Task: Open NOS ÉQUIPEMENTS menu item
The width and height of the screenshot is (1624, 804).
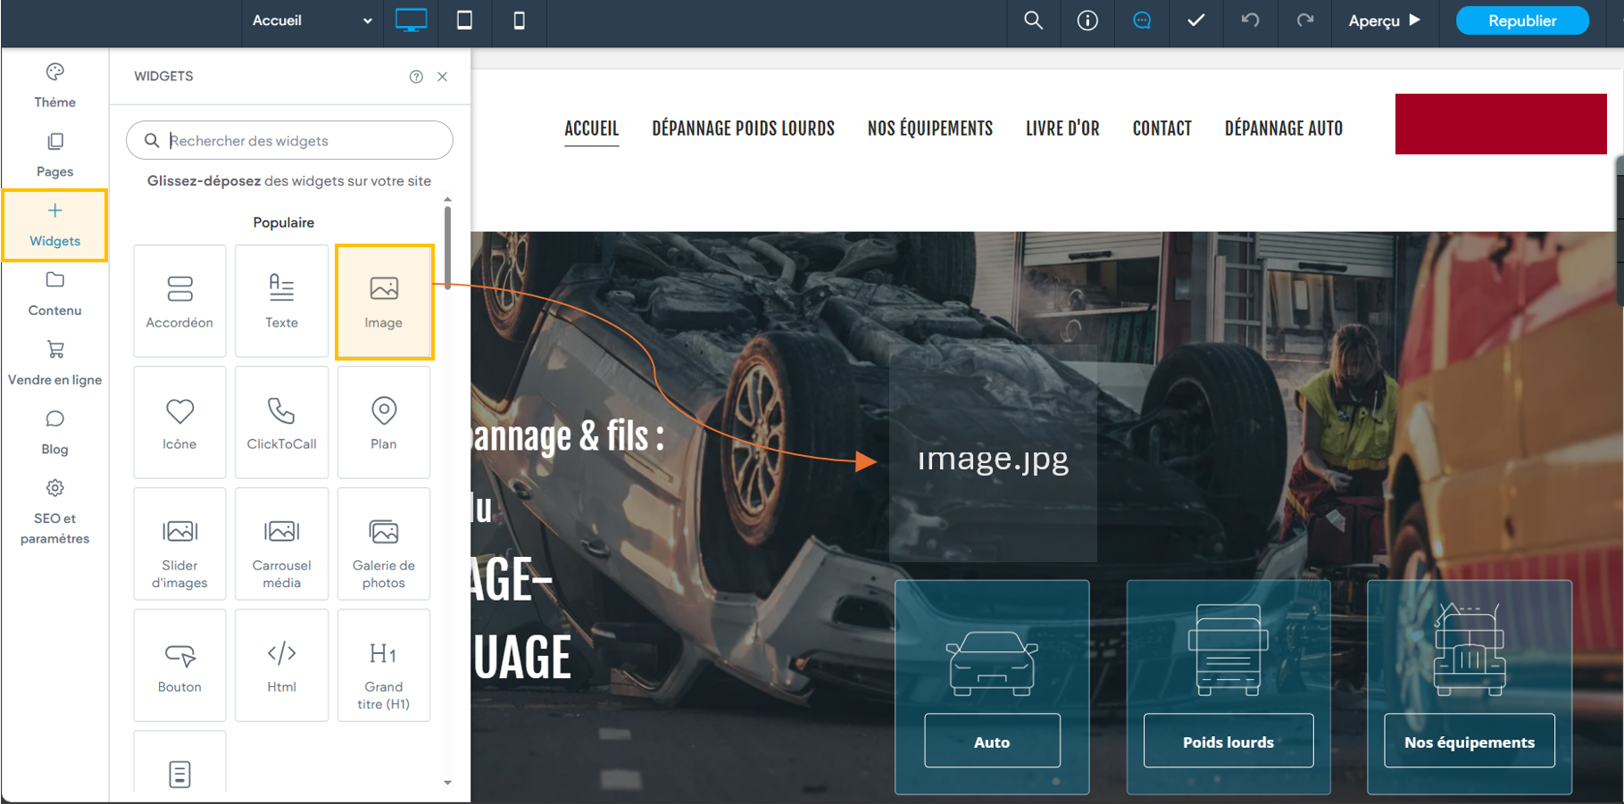Action: click(x=930, y=128)
